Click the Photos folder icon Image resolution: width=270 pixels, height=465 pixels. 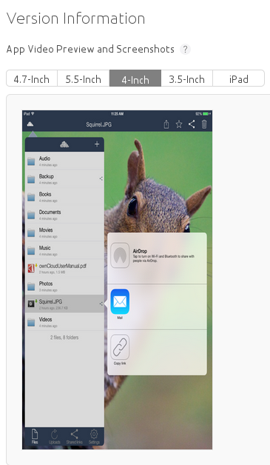point(31,287)
